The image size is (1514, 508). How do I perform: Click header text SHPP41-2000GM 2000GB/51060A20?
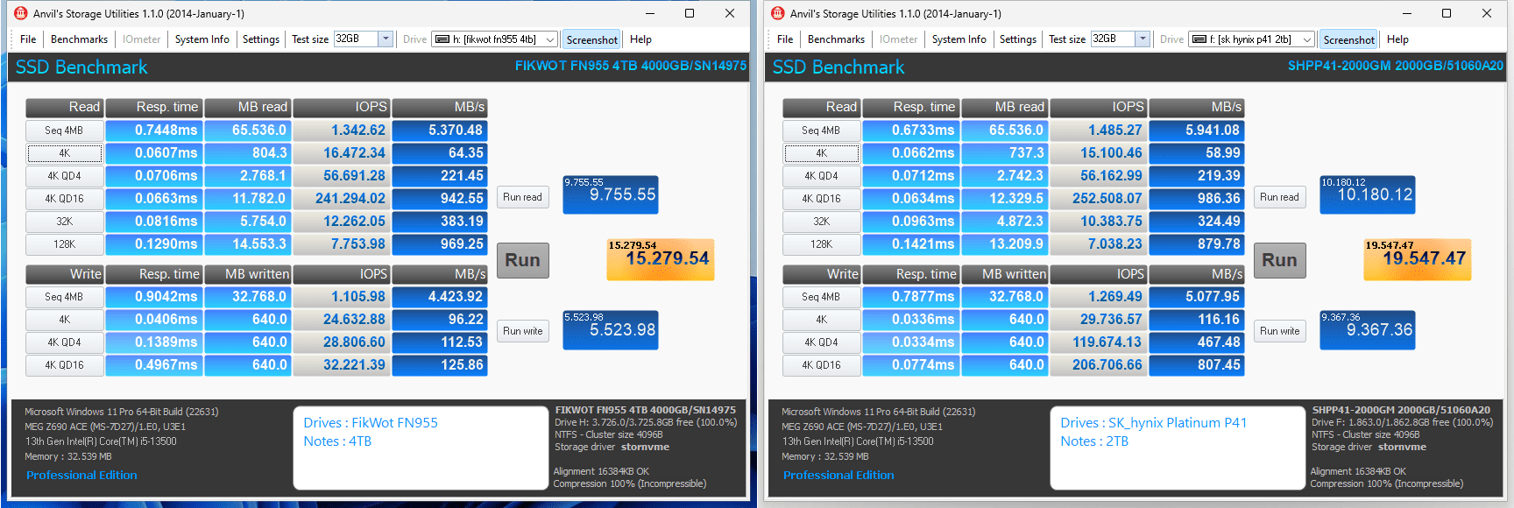pyautogui.click(x=1395, y=66)
